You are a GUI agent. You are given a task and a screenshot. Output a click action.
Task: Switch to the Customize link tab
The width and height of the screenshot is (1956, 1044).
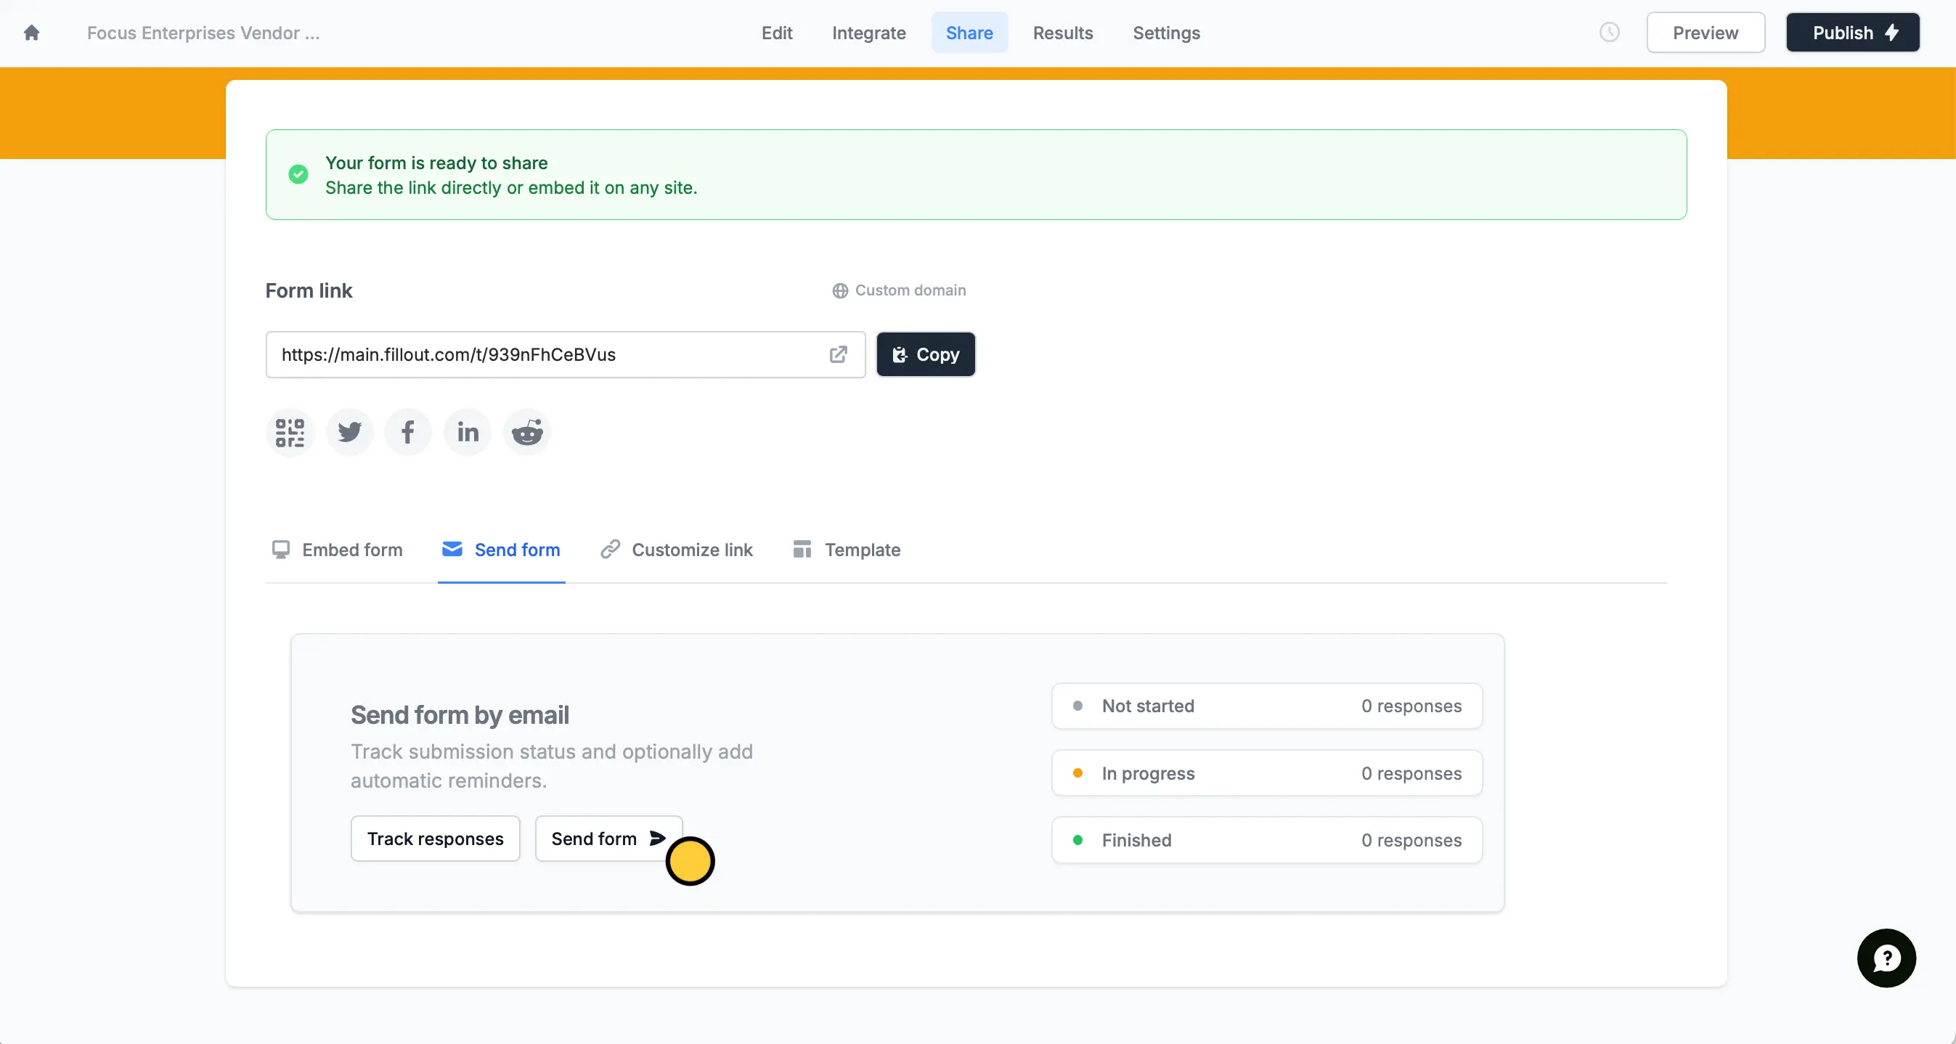tap(676, 550)
